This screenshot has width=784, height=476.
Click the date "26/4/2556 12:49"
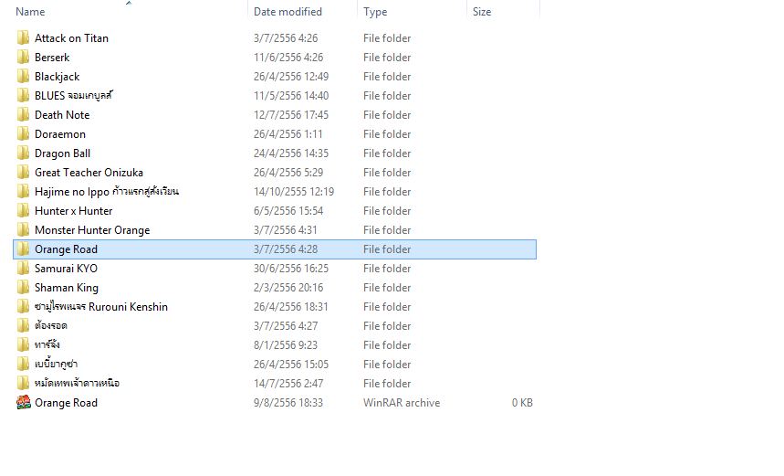click(x=291, y=77)
